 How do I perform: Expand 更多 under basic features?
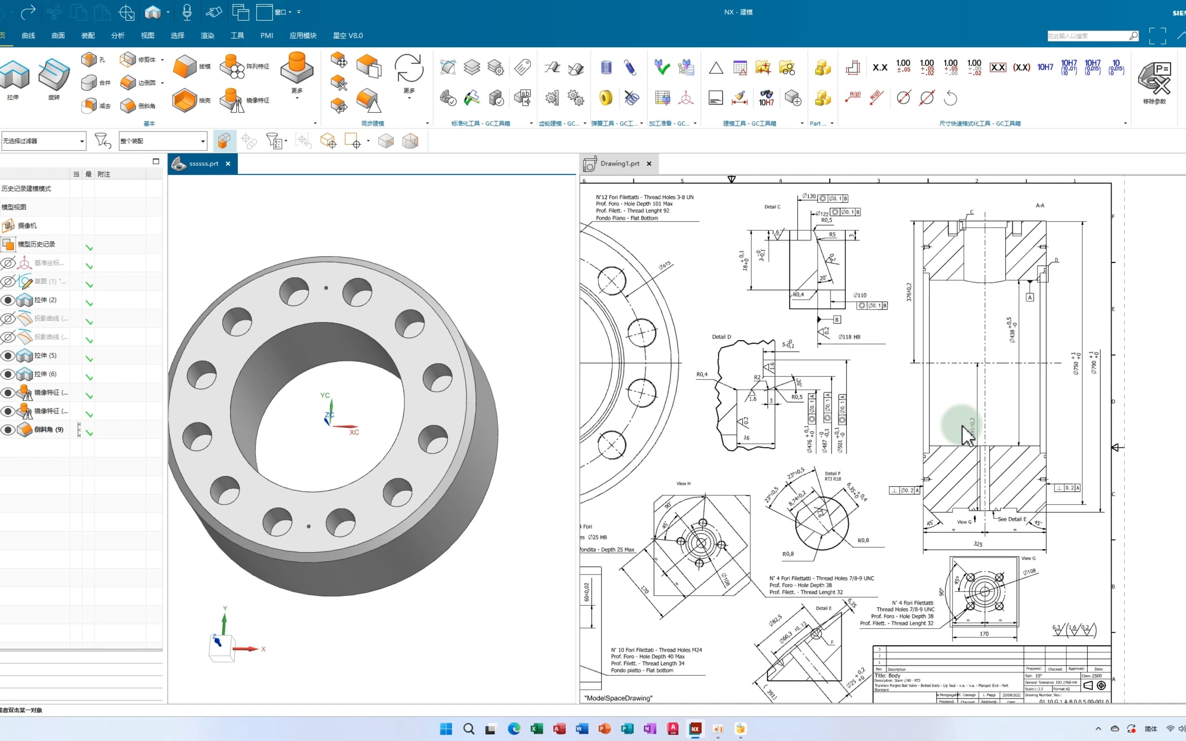click(x=297, y=93)
